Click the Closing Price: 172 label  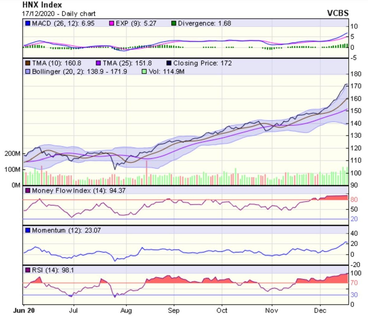coord(202,63)
